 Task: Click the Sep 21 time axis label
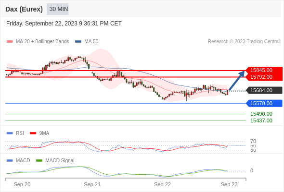92,184
